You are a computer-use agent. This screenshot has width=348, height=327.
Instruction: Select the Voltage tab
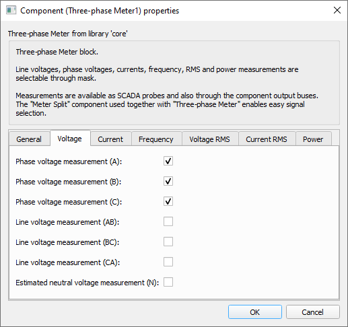(70, 139)
